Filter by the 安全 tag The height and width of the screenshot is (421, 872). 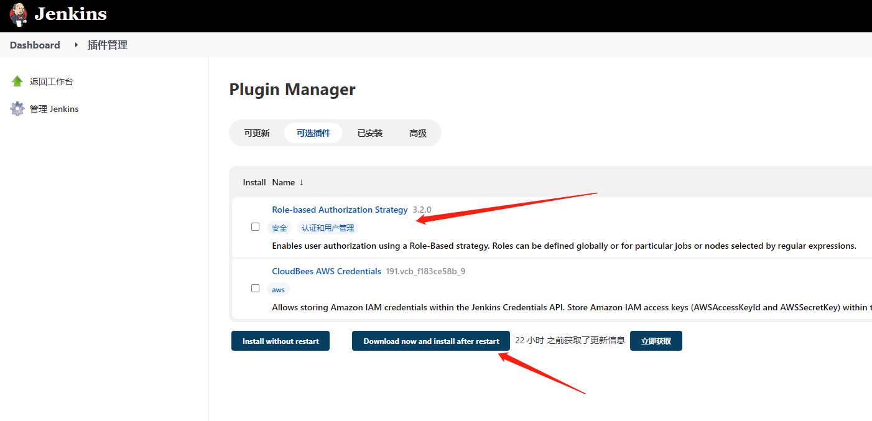point(279,228)
